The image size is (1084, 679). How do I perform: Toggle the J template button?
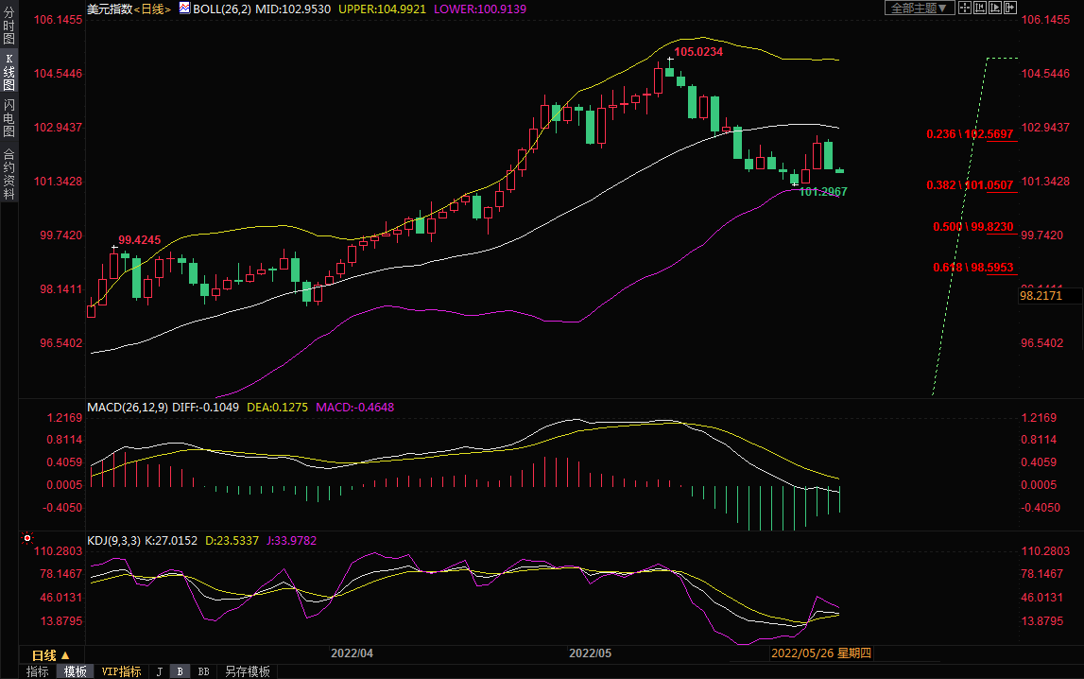[159, 671]
